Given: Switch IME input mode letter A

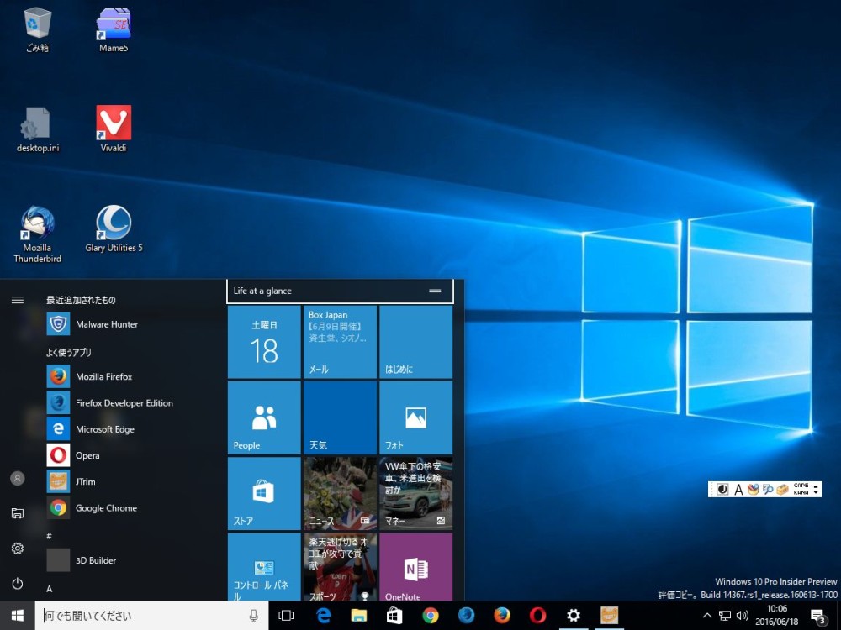Looking at the screenshot, I should click(738, 489).
